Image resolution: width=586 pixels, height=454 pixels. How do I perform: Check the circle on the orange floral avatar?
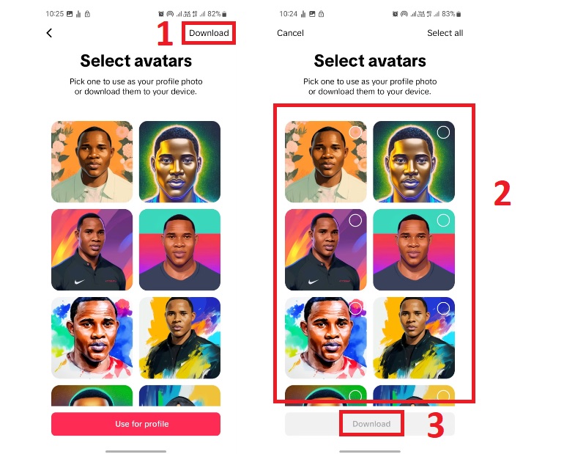click(355, 132)
